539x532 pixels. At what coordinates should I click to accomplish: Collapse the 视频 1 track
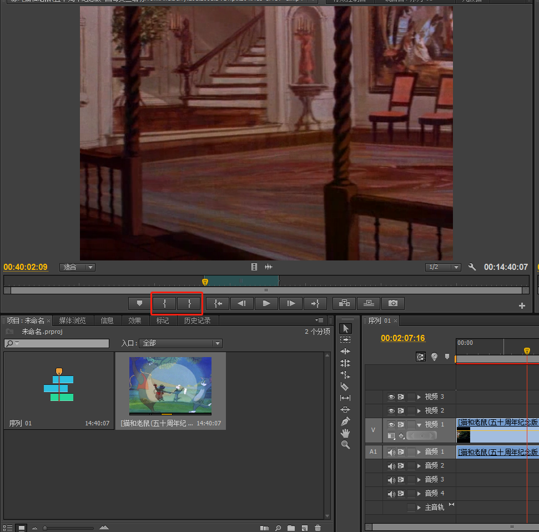pyautogui.click(x=419, y=425)
